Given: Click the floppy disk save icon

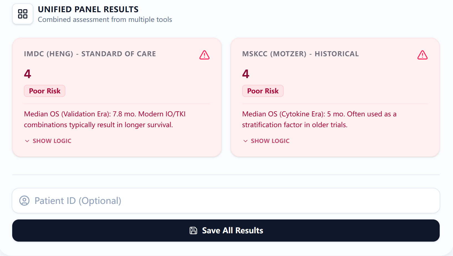Looking at the screenshot, I should 193,230.
